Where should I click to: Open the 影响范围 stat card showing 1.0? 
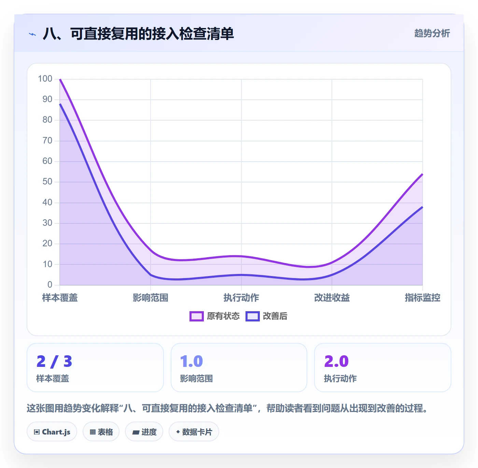239,368
